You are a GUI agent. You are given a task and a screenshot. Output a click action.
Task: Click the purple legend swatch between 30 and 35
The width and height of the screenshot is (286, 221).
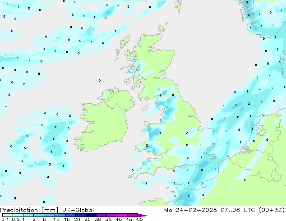coord(101,215)
